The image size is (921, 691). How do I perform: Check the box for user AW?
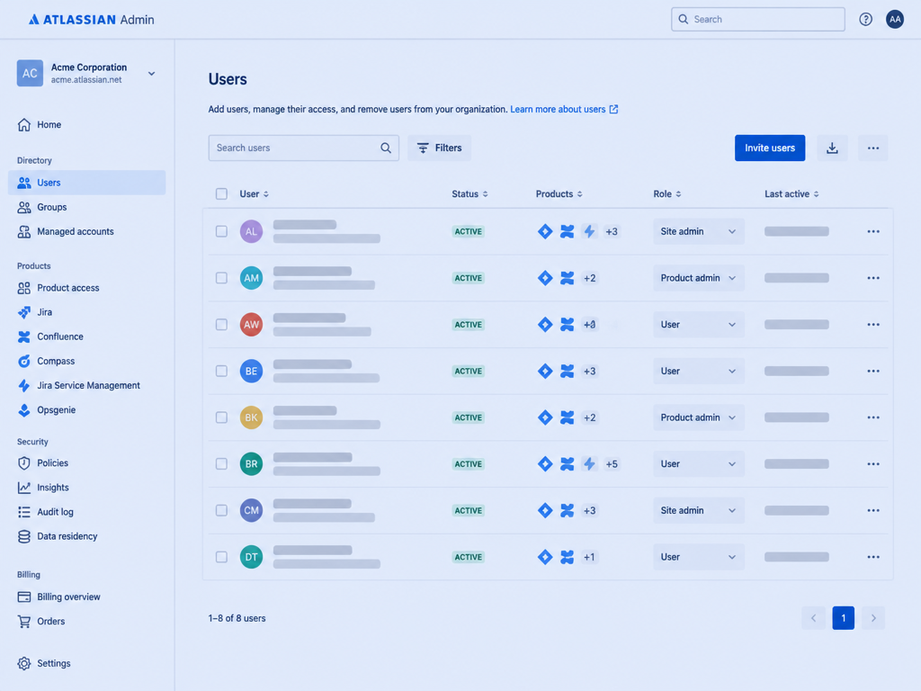[x=221, y=324]
